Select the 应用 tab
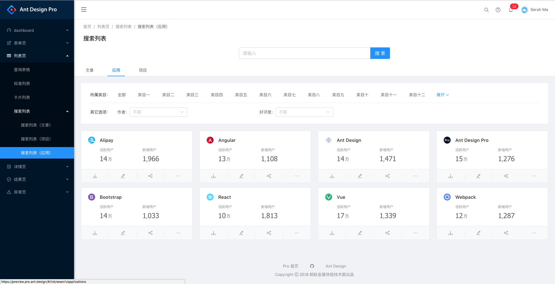 116,70
